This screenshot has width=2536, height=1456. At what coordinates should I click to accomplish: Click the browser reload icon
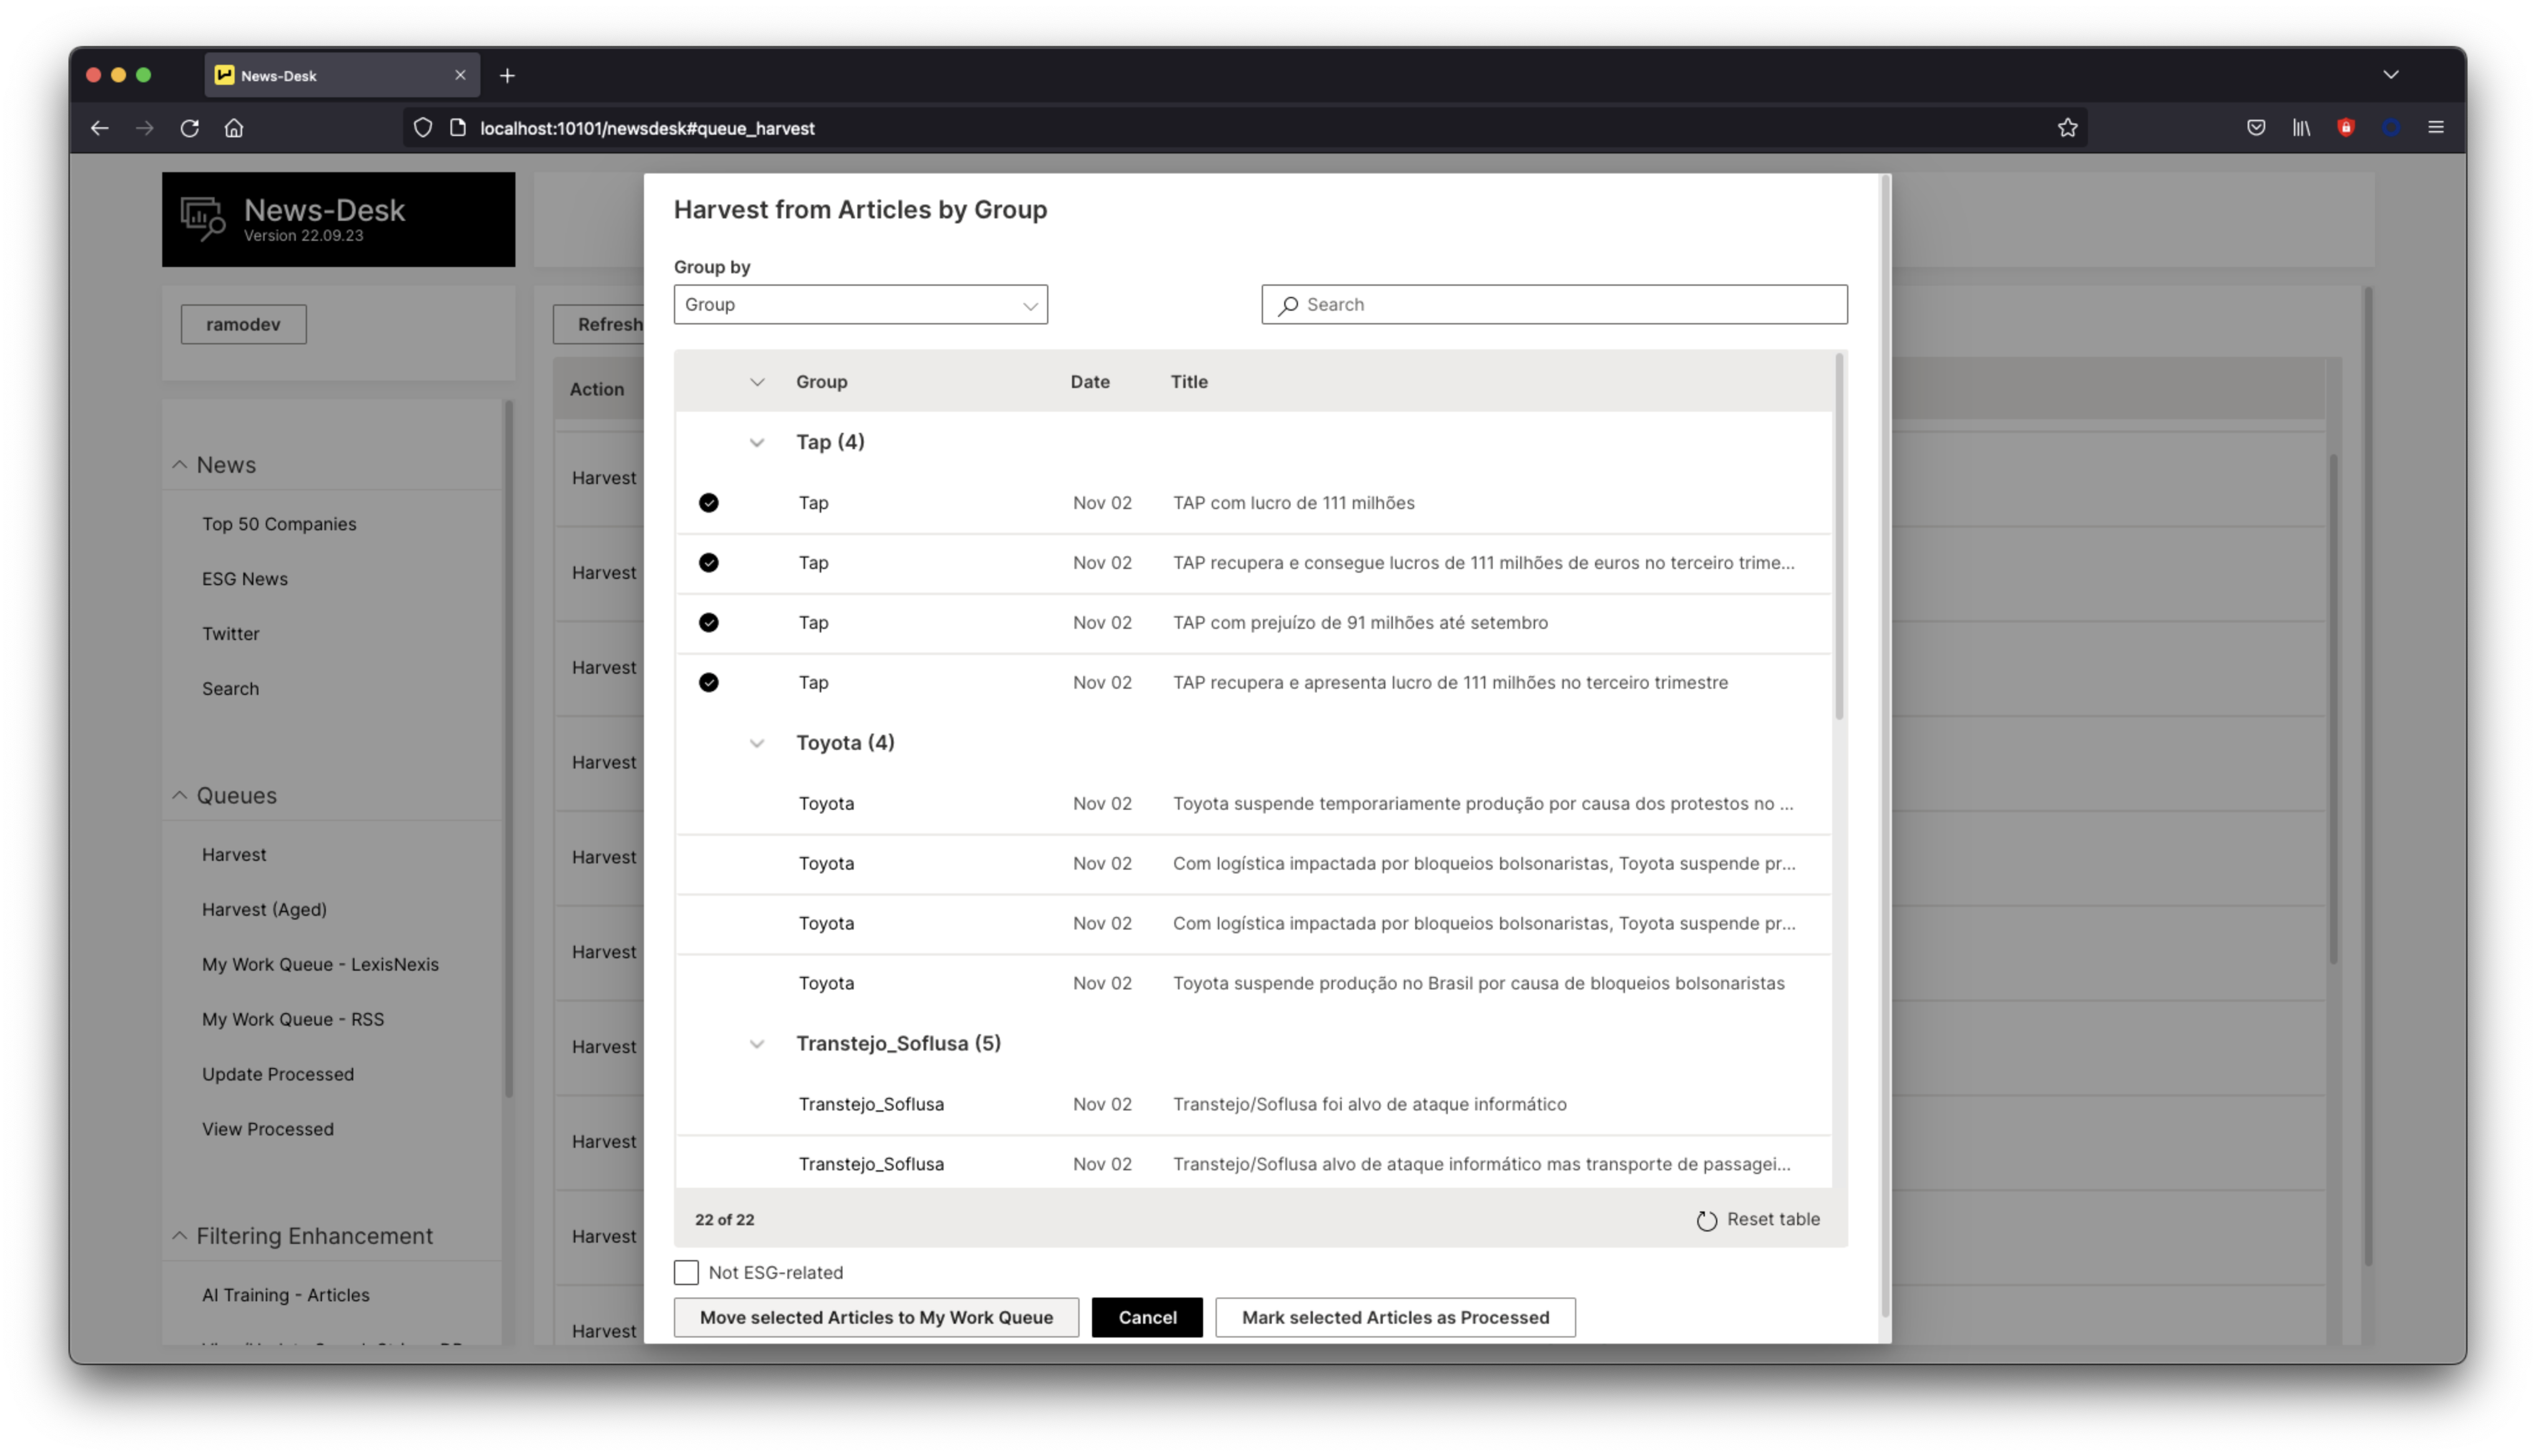coord(189,128)
